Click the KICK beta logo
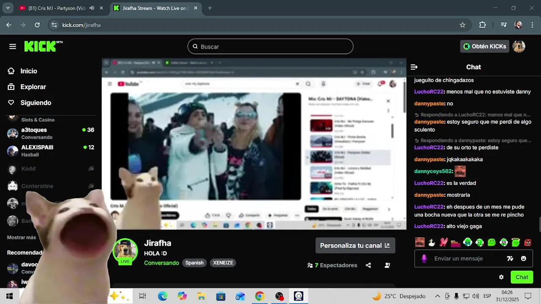Screen dimensions: 541x304 click(x=43, y=46)
